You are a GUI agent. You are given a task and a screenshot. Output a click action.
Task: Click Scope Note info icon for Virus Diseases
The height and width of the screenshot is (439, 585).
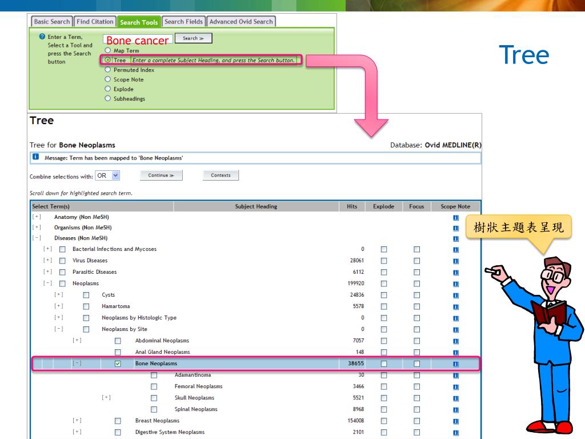(456, 261)
